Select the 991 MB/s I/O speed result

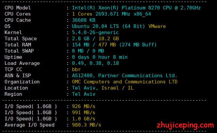(83, 113)
